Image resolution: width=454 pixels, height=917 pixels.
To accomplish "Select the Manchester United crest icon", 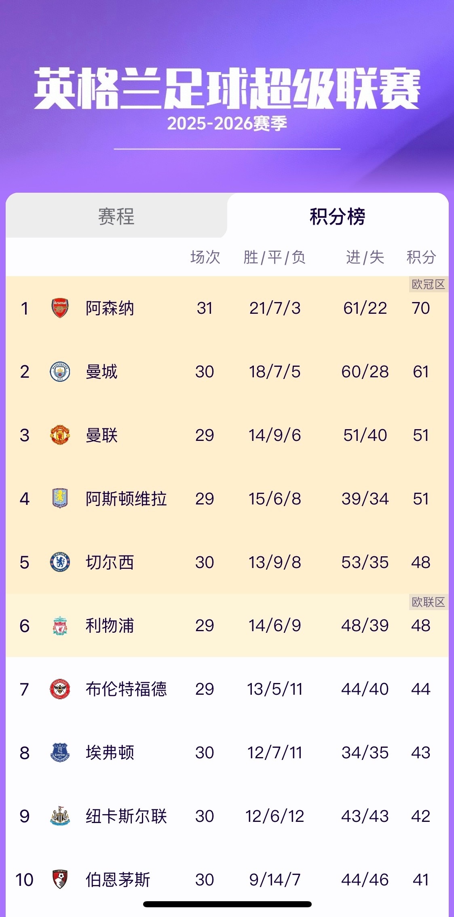I will pyautogui.click(x=60, y=435).
